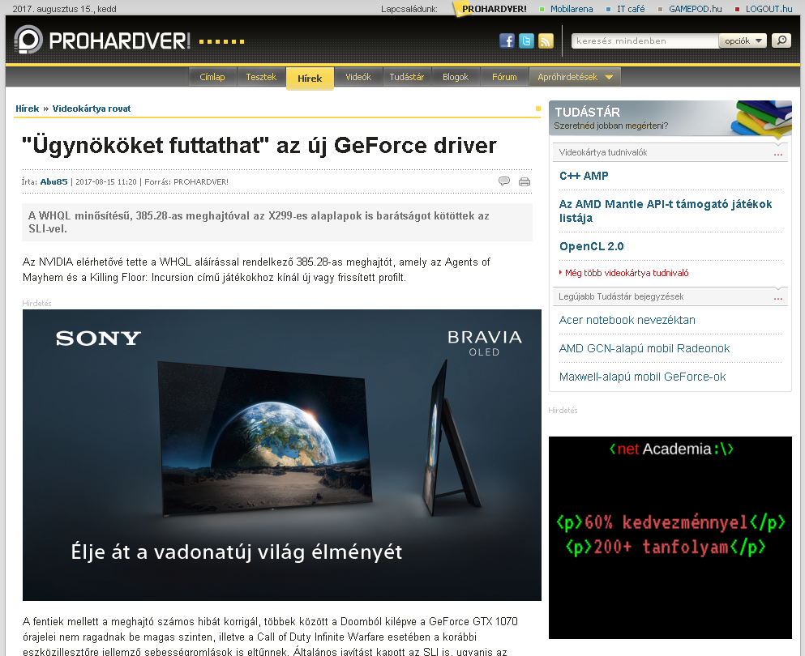Image resolution: width=805 pixels, height=656 pixels.
Task: Click the Hírek breadcrumb link
Action: [28, 109]
